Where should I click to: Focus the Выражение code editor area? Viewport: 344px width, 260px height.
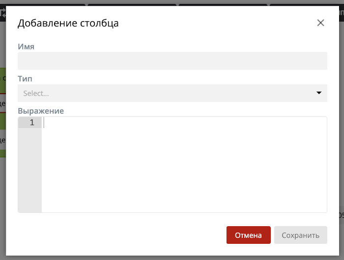[x=184, y=164]
